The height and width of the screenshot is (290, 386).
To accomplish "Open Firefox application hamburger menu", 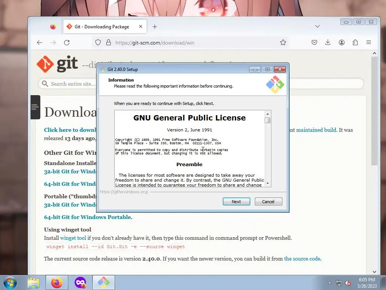I will coord(369,42).
